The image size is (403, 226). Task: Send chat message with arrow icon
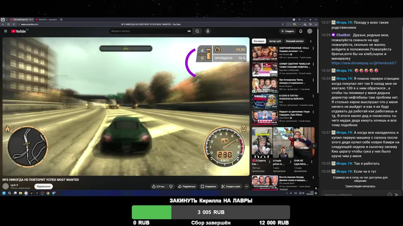pyautogui.click(x=397, y=195)
